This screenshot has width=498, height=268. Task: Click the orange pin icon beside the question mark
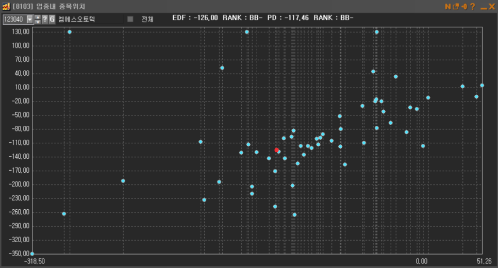pyautogui.click(x=464, y=6)
